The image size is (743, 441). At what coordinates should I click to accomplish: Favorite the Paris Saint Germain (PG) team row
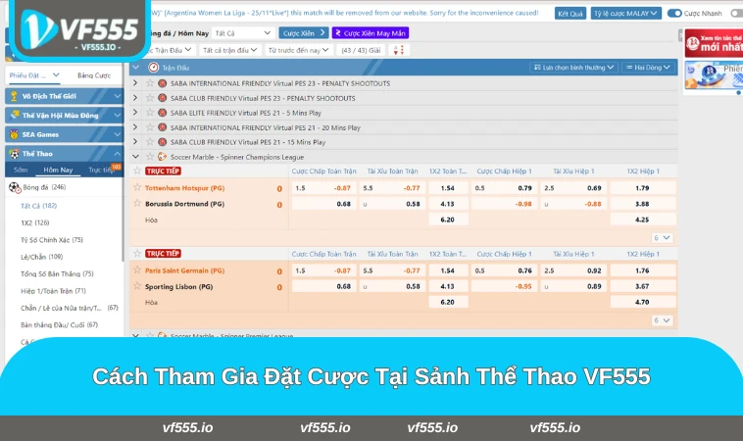click(x=137, y=270)
